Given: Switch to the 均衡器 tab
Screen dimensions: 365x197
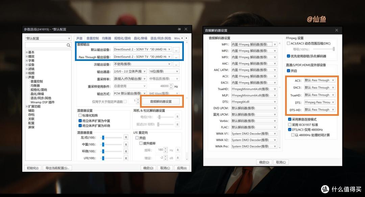Looking at the screenshot, I should [x=106, y=38].
